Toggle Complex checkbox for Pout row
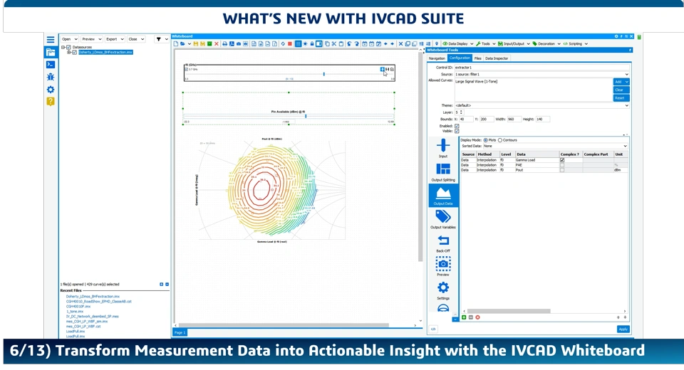 point(562,170)
